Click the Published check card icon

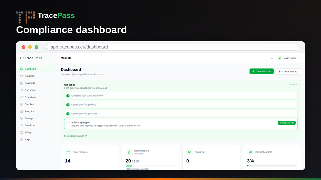189,152
